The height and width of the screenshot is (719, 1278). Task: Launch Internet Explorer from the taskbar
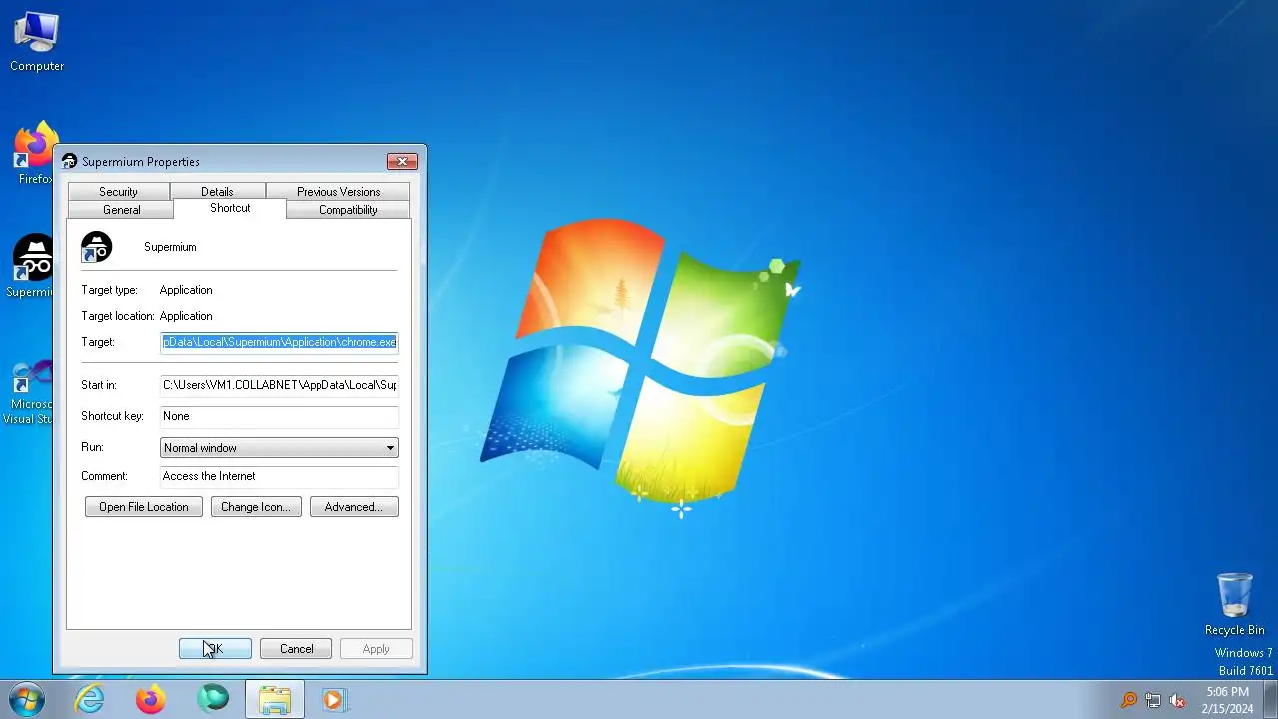(x=90, y=699)
